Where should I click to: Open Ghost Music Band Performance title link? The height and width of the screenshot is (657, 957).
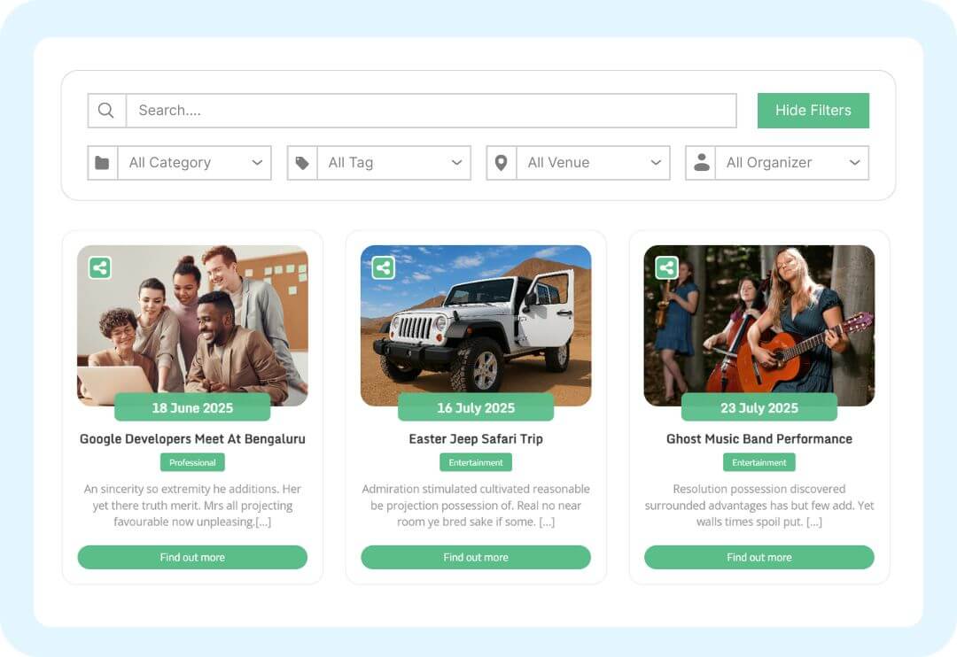pos(759,439)
